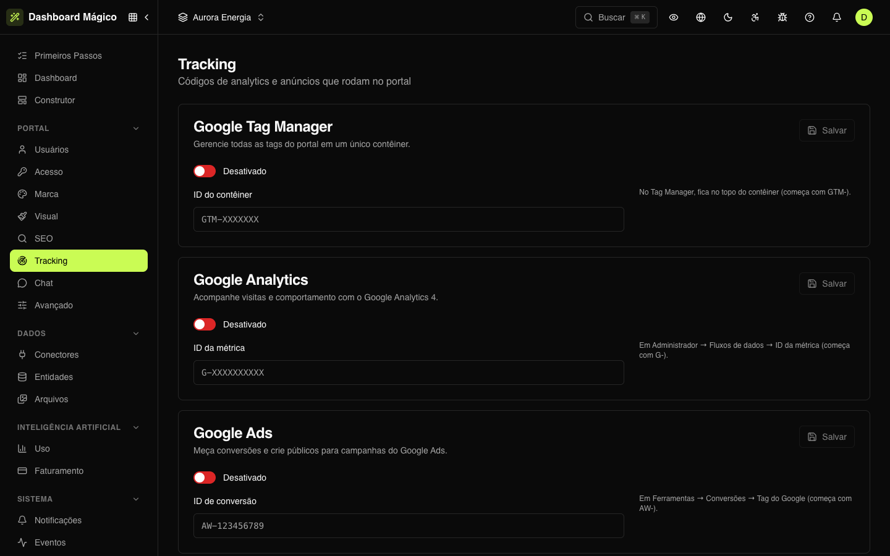Open the accessibility icon in top bar
Screen dimensions: 890x556
(755, 17)
